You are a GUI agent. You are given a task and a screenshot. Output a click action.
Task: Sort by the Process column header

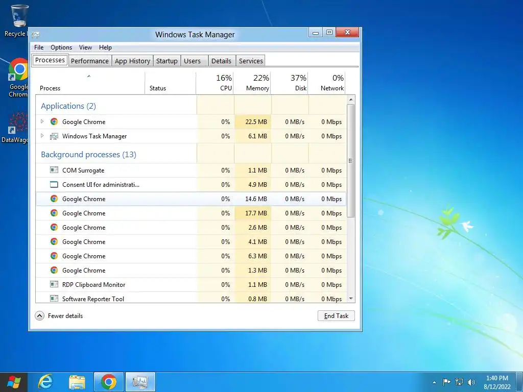tap(90, 83)
